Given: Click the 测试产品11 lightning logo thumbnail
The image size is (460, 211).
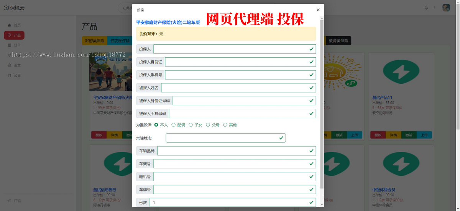Looking at the screenshot, I should point(401,73).
